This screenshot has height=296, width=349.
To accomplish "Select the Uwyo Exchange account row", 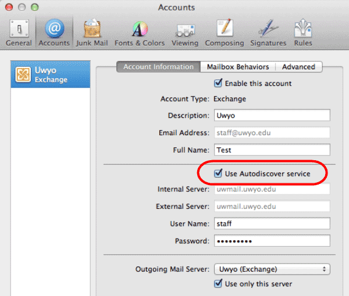I will (x=51, y=74).
